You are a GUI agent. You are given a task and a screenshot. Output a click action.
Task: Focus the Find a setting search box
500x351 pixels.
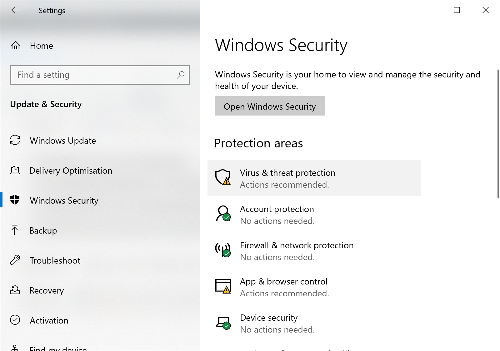click(100, 75)
